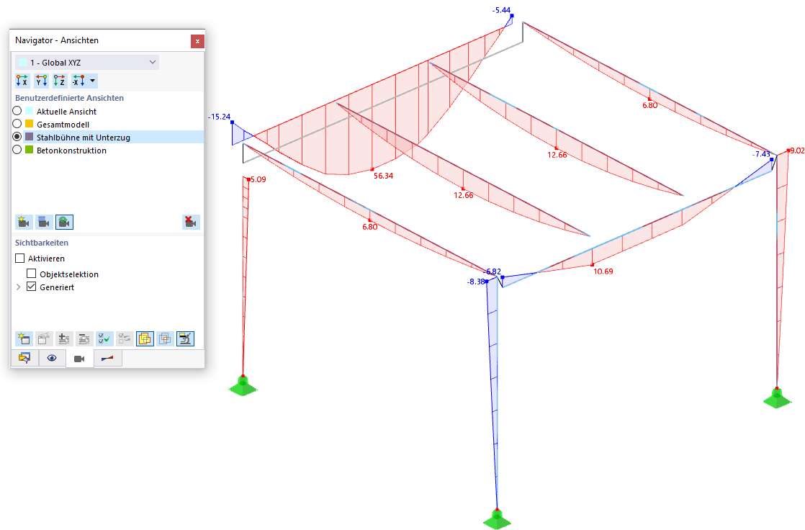Click the update view camera icon with green arrow
This screenshot has height=530, width=805.
click(65, 222)
